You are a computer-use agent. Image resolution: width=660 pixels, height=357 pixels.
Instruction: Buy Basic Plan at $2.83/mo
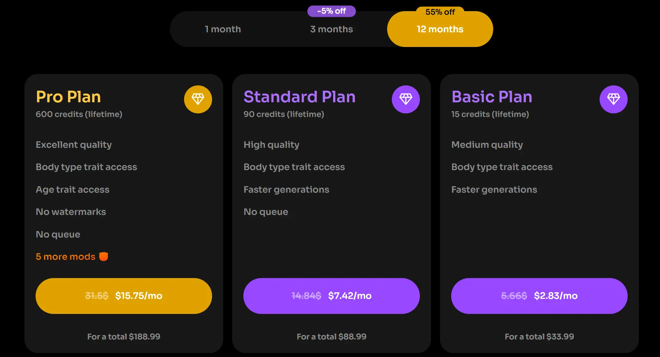[x=539, y=296]
